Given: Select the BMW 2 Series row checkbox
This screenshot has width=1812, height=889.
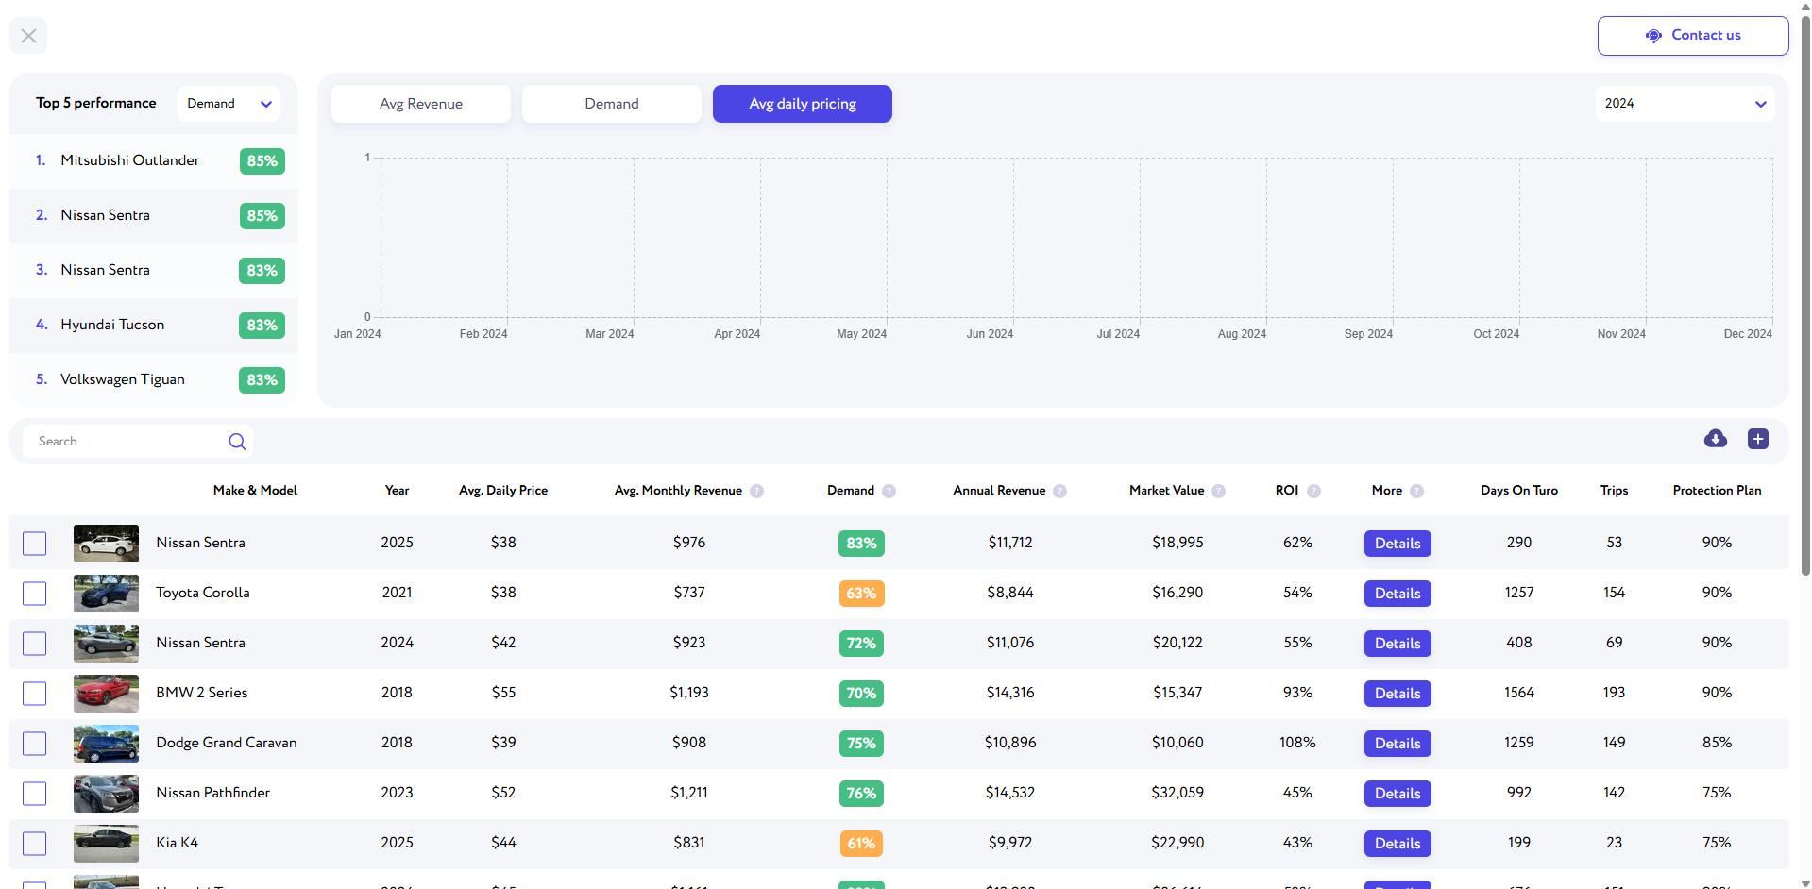Looking at the screenshot, I should point(34,694).
